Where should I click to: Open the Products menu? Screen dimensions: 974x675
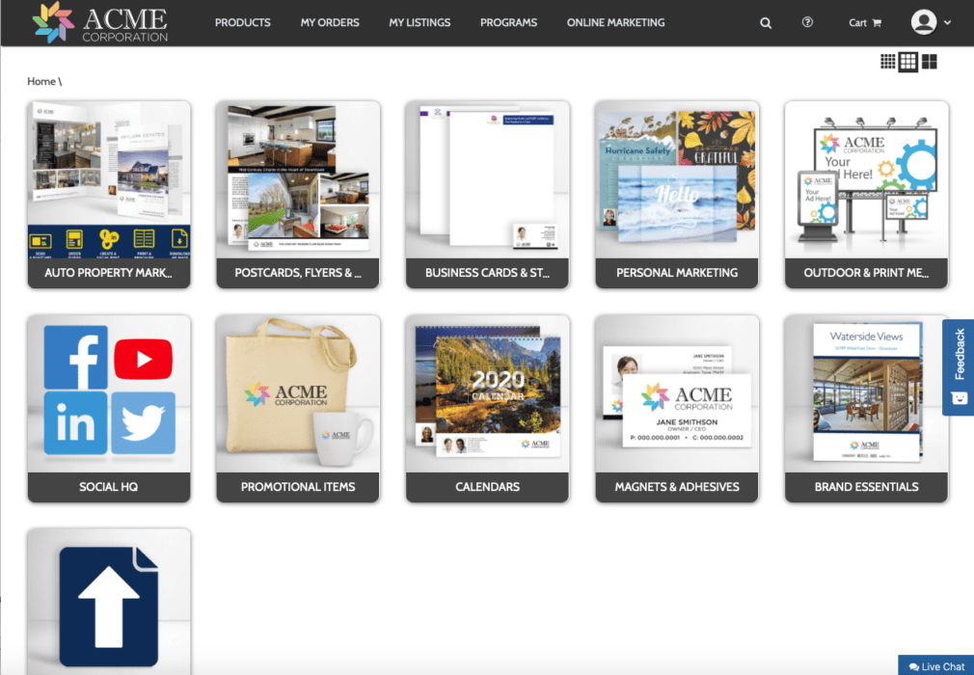point(242,22)
